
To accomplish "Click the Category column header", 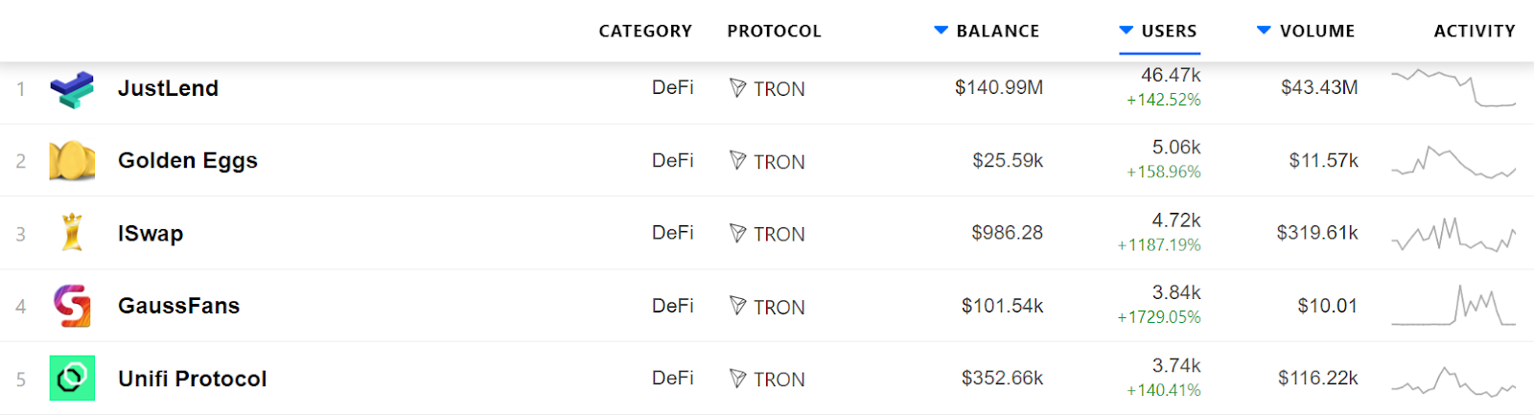I will [645, 31].
